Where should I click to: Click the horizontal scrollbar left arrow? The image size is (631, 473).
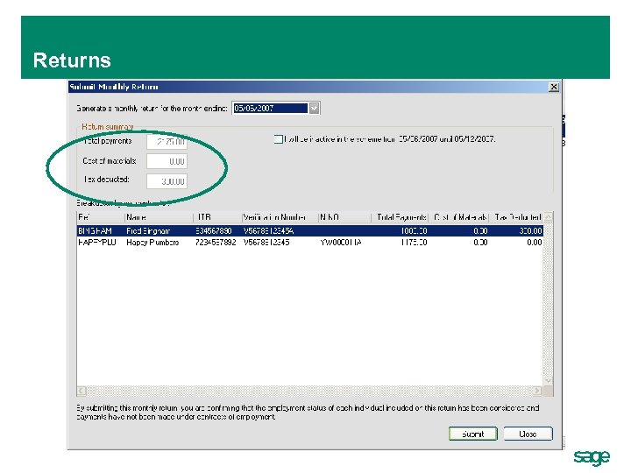click(82, 391)
